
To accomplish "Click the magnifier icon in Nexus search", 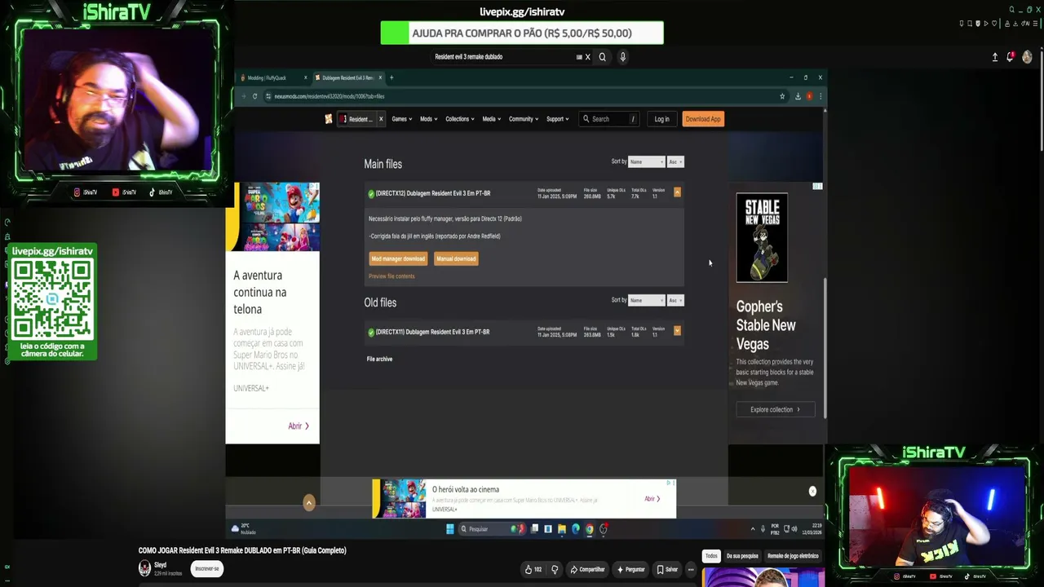I will point(586,119).
